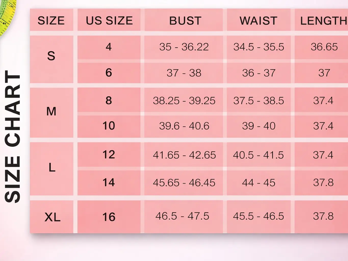Click the S size cell
This screenshot has height=261, width=348.
point(51,56)
